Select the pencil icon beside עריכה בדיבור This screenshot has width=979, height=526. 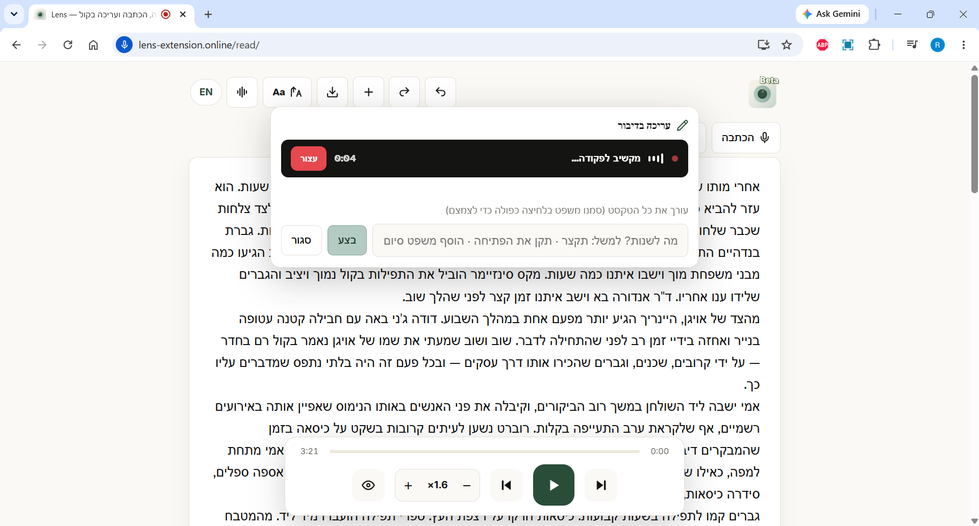click(x=682, y=125)
